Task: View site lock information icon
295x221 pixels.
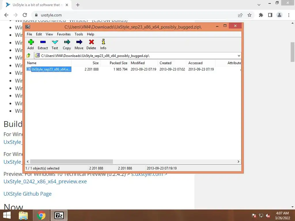Action: (x=36, y=15)
